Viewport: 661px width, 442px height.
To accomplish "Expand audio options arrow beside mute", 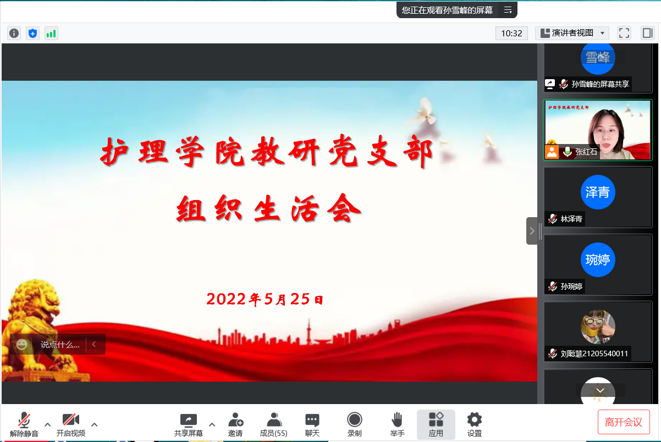I will click(48, 424).
